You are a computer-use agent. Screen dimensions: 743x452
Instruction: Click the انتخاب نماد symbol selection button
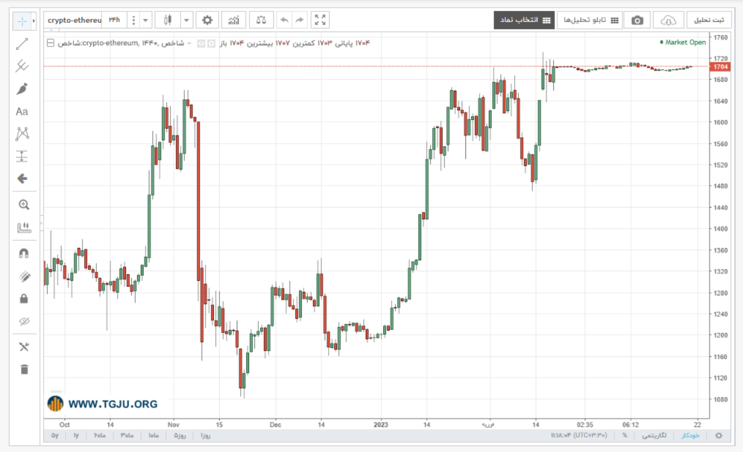(524, 20)
